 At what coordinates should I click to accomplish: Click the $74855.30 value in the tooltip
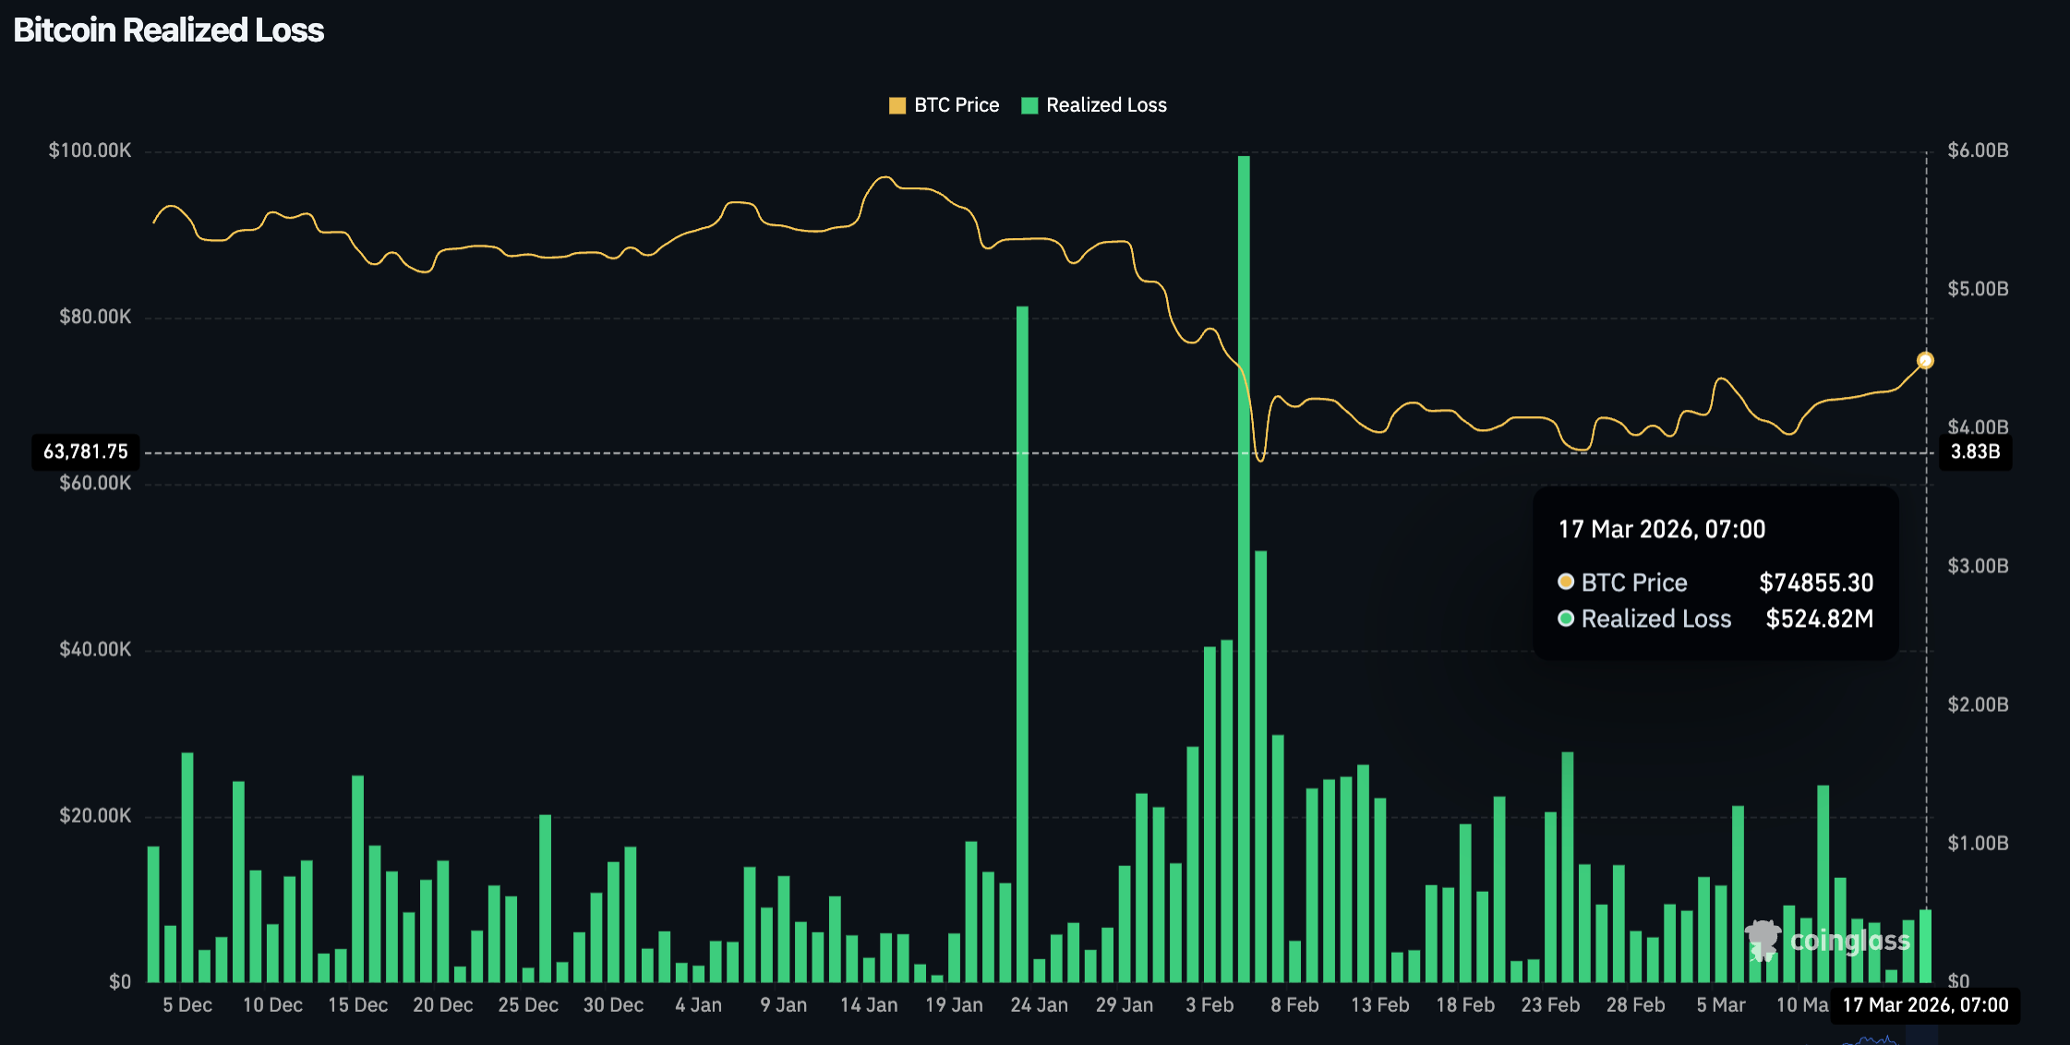(1816, 583)
